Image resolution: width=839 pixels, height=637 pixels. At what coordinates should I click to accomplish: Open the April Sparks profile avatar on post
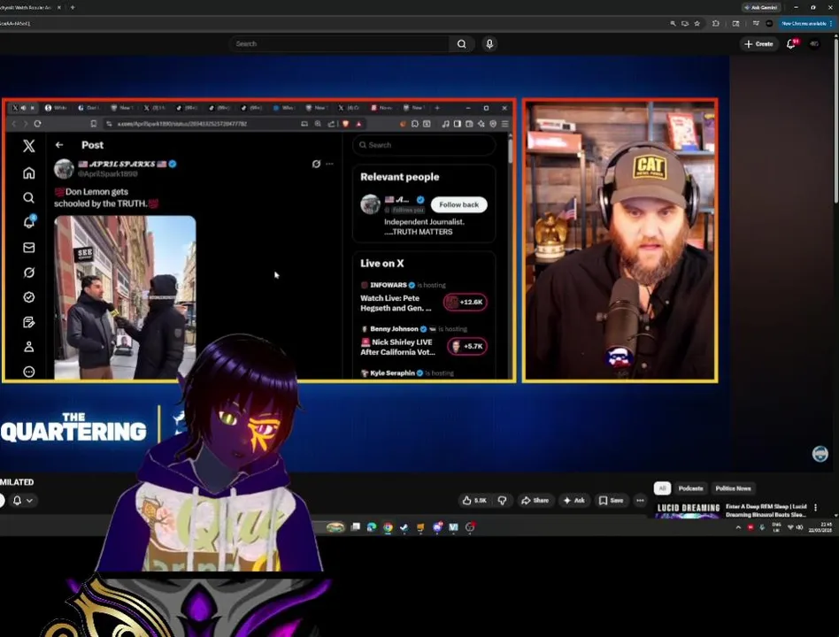coord(64,168)
